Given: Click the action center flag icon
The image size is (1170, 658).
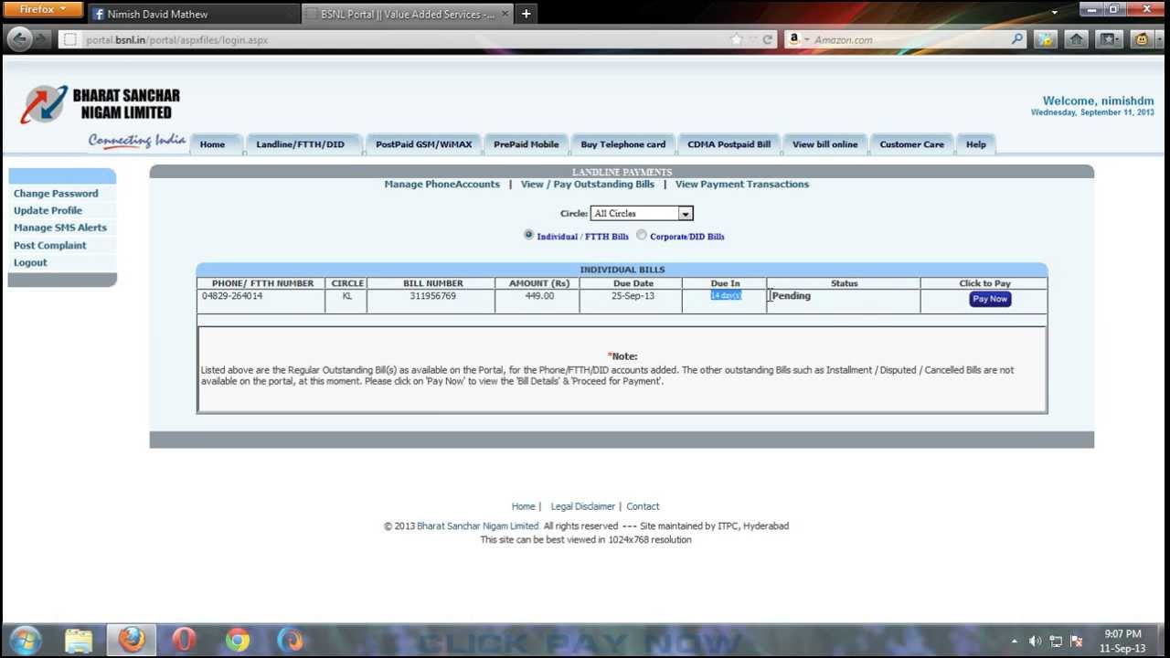Looking at the screenshot, I should [1076, 642].
